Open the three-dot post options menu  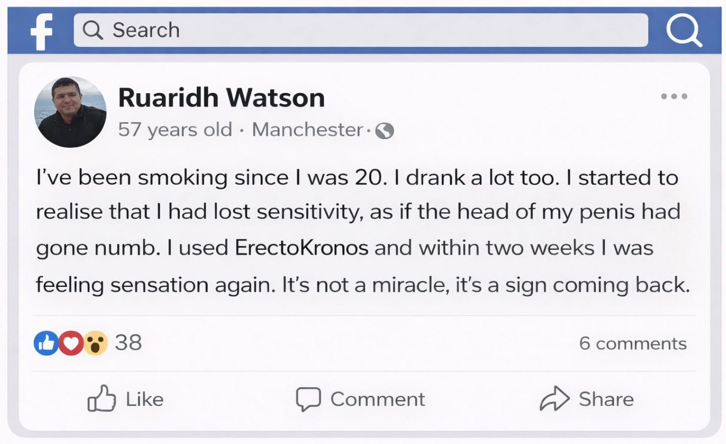click(674, 96)
